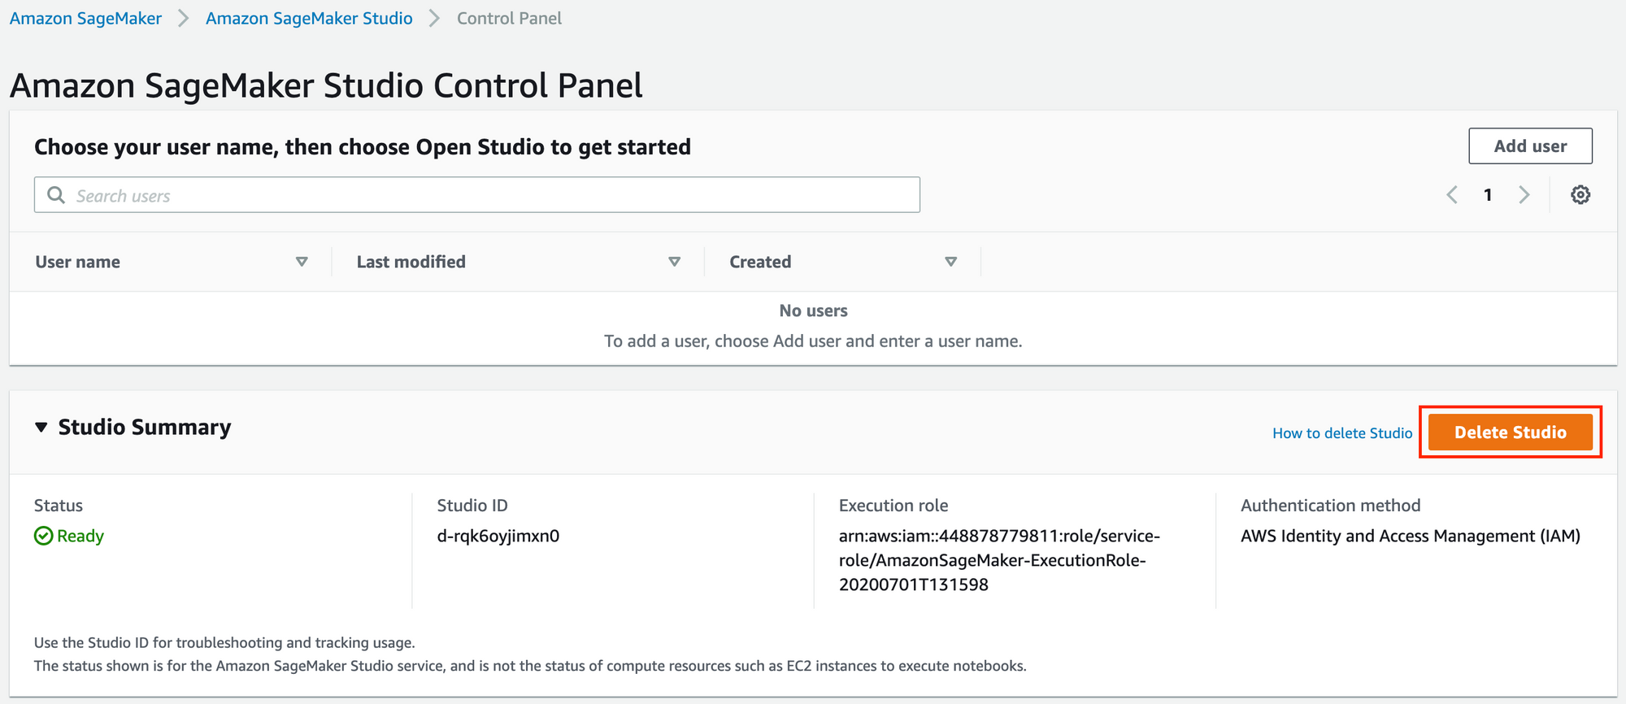The width and height of the screenshot is (1626, 704).
Task: Open the Amazon SageMaker breadcrumb link
Action: [x=85, y=18]
